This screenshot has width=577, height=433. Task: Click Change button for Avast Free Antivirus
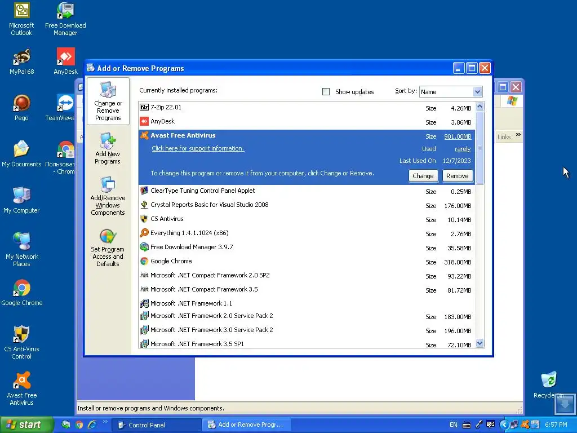click(x=423, y=176)
